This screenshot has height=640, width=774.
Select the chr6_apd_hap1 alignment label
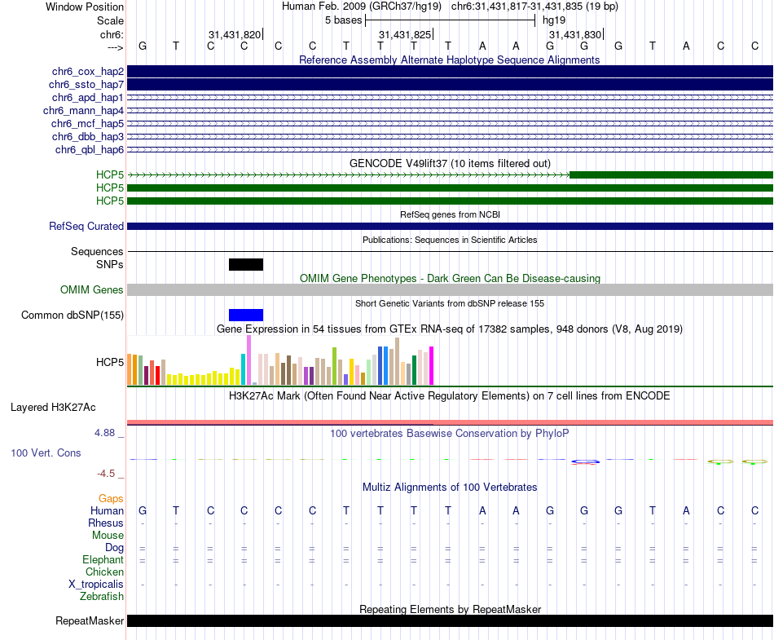pos(88,97)
